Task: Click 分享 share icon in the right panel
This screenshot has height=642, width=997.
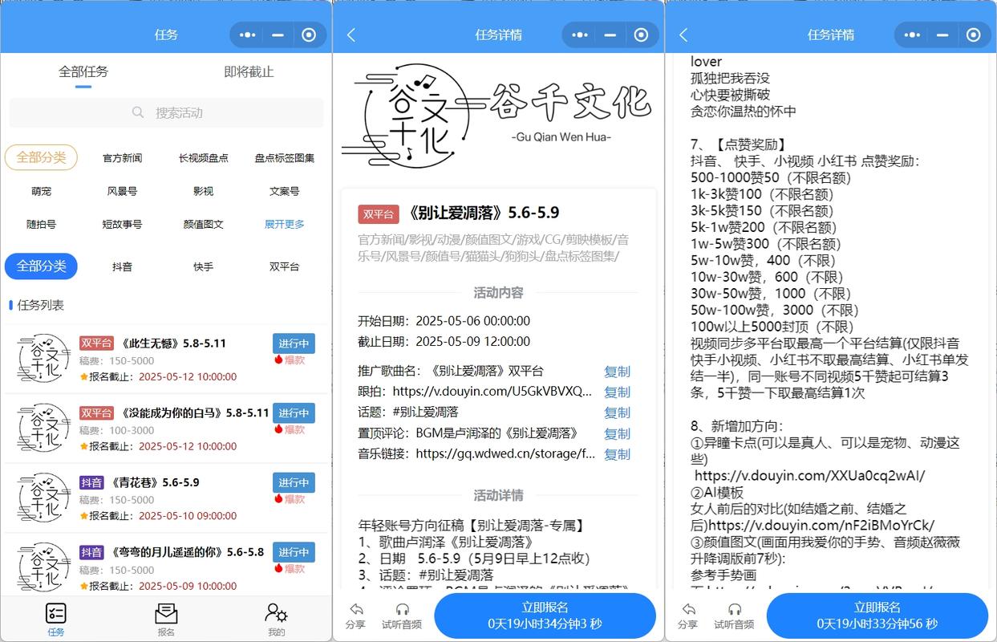Action: 688,610
